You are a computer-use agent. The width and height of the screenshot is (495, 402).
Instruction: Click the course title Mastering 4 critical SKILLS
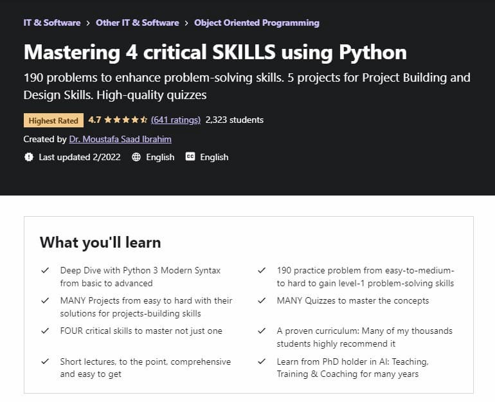point(215,52)
